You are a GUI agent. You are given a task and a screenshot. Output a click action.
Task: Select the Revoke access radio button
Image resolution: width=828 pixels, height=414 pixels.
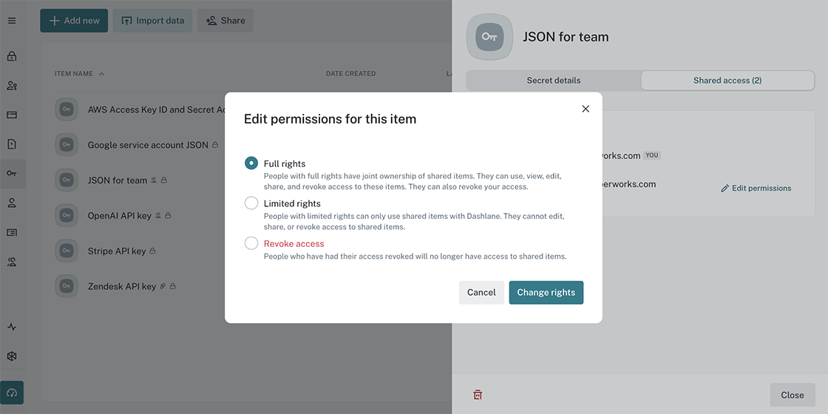[251, 243]
